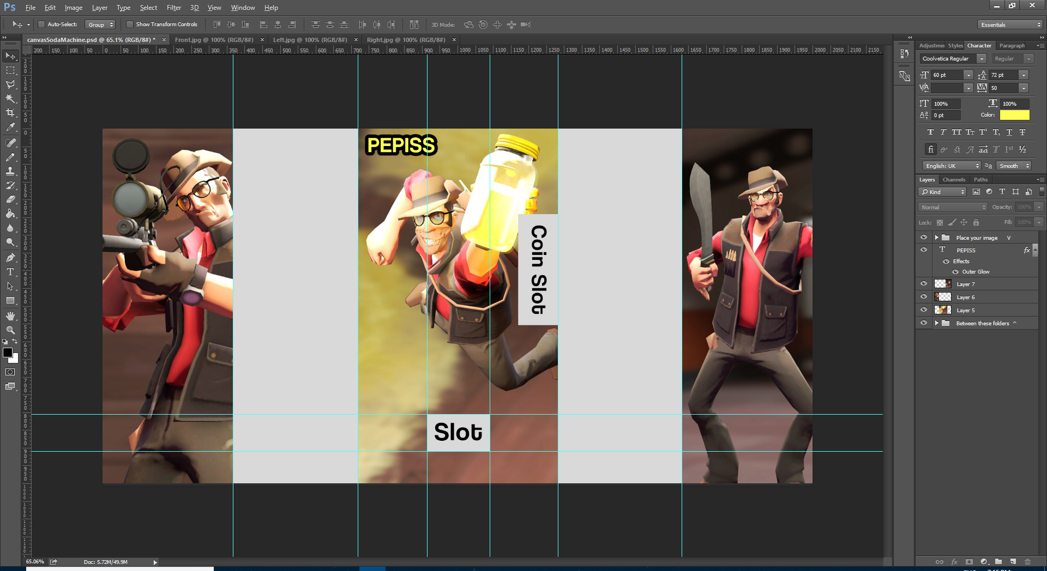Apply Faux Italic in Character panel
This screenshot has width=1047, height=571.
coord(943,132)
